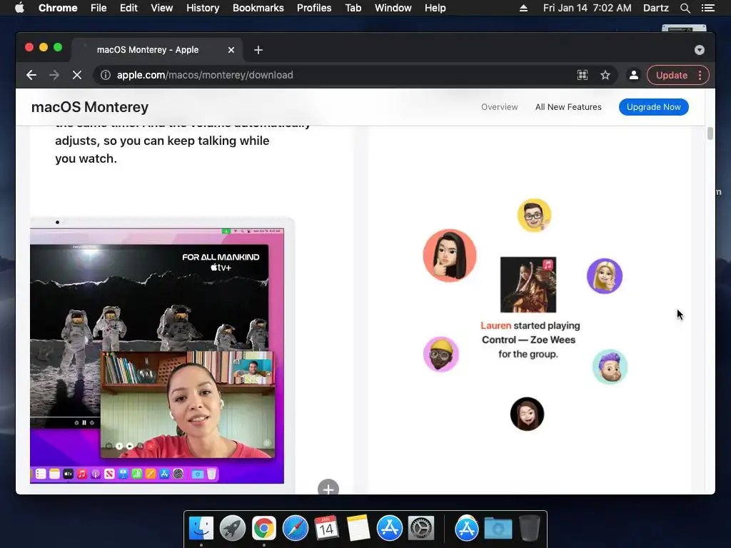Open Google Chrome from the Dock
Image resolution: width=731 pixels, height=548 pixels.
point(264,528)
